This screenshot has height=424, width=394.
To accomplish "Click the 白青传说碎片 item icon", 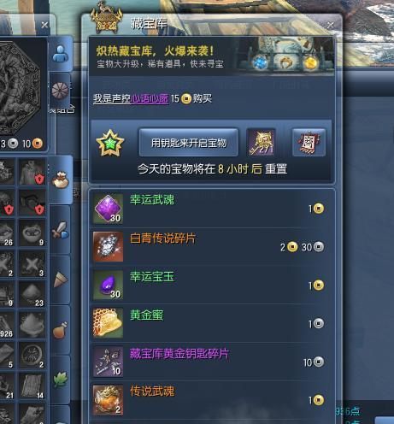I will pos(108,246).
